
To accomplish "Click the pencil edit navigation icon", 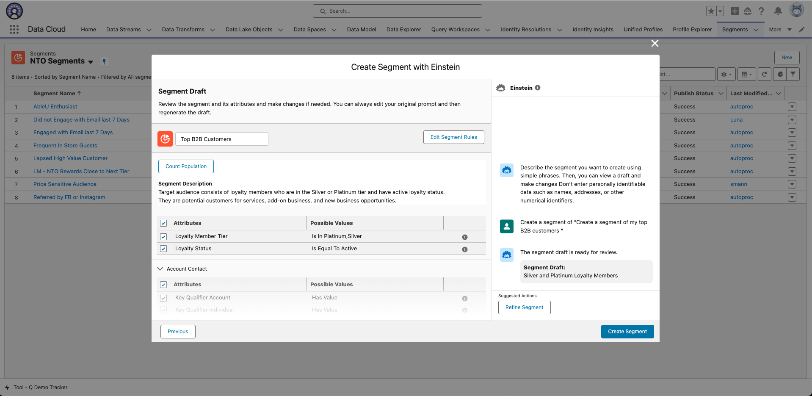I will click(x=802, y=30).
